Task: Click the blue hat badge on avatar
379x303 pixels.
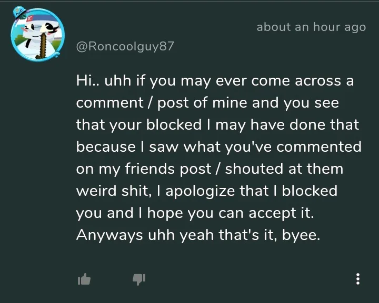Action: (19, 12)
